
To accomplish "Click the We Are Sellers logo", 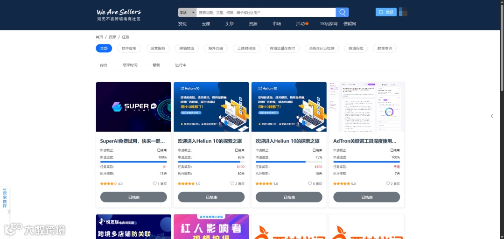I will coord(119,14).
